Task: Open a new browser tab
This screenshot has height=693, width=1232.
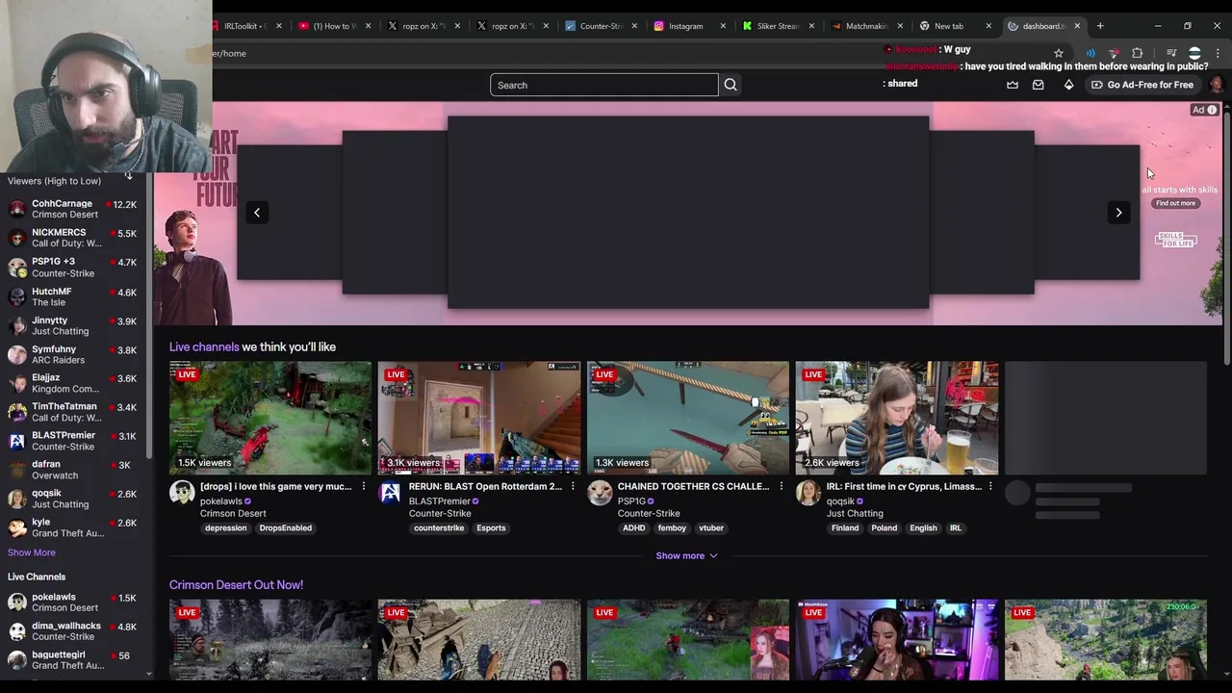Action: pyautogui.click(x=1100, y=26)
